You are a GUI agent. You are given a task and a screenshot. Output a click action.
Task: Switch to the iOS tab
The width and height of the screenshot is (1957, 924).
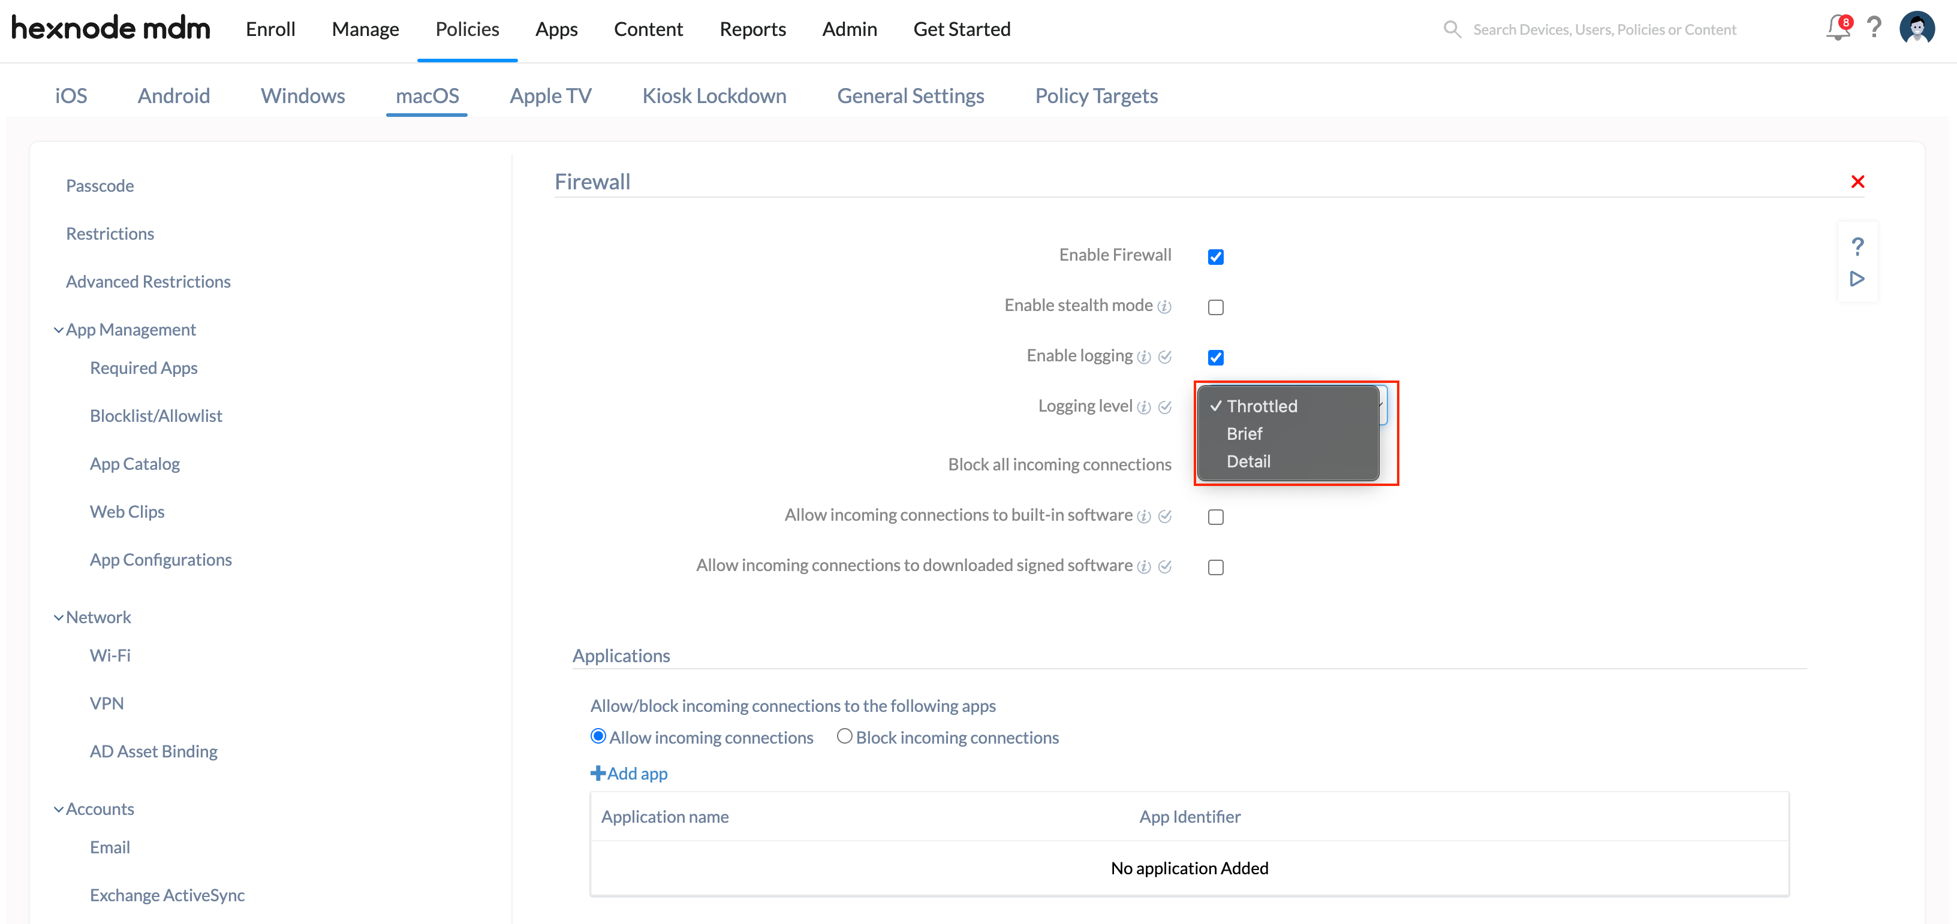click(x=71, y=96)
